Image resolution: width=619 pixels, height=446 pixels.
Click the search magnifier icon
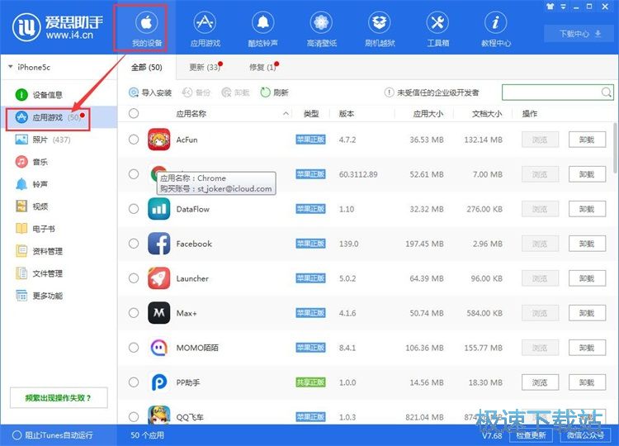[x=606, y=93]
